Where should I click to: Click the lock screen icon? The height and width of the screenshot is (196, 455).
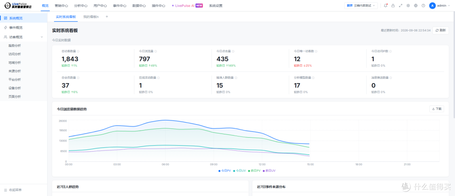[x=393, y=5]
